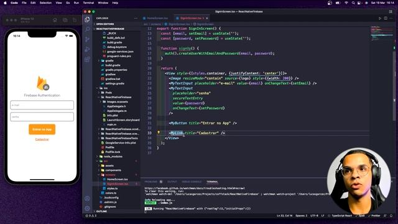Tap the Entrar no App button in the simulator
The image size is (398, 224).
tap(42, 129)
